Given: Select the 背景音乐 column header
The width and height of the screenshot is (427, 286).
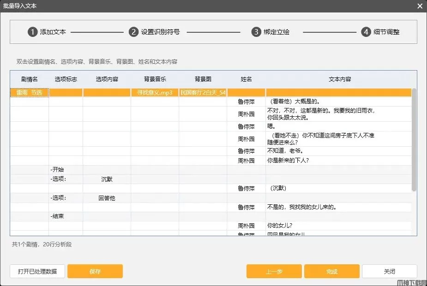Looking at the screenshot, I should tap(155, 79).
